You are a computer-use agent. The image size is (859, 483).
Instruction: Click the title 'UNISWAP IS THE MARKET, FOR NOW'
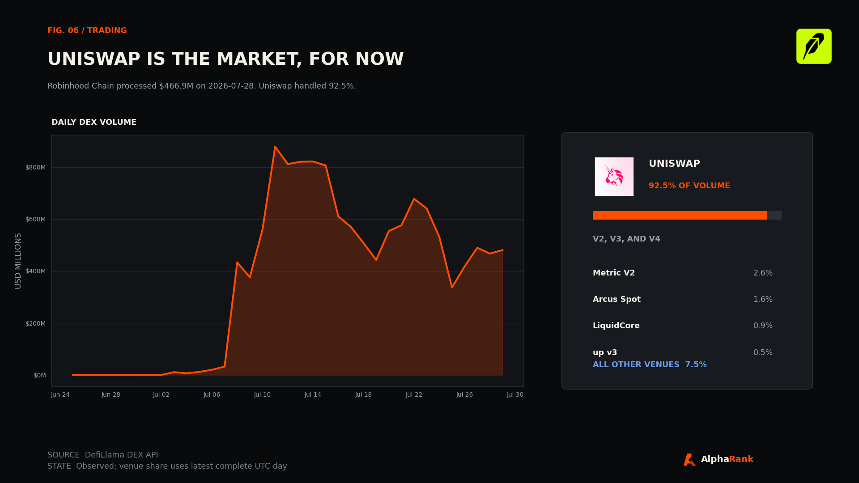point(225,59)
